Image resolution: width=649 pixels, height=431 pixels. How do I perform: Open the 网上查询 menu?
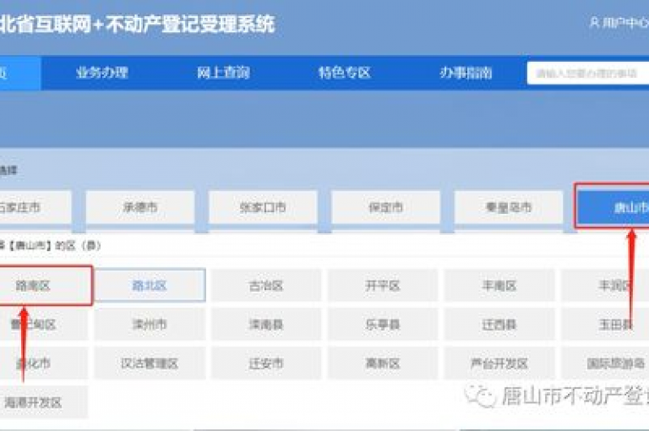[223, 73]
